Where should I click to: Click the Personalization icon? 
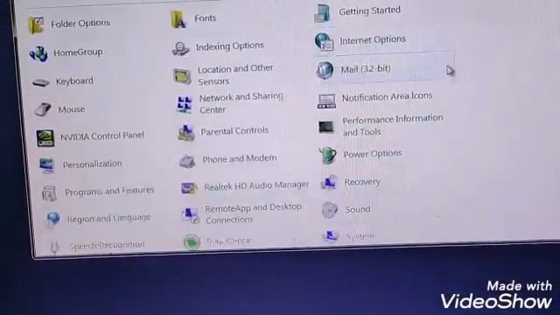pos(46,165)
